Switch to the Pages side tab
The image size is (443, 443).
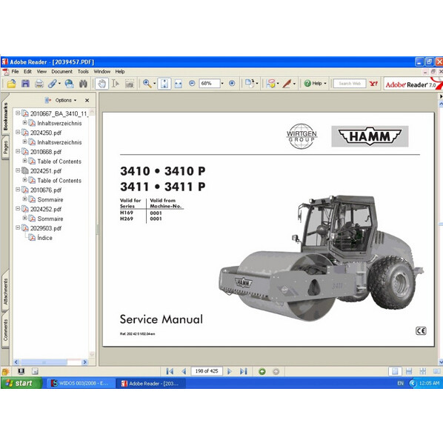point(5,147)
